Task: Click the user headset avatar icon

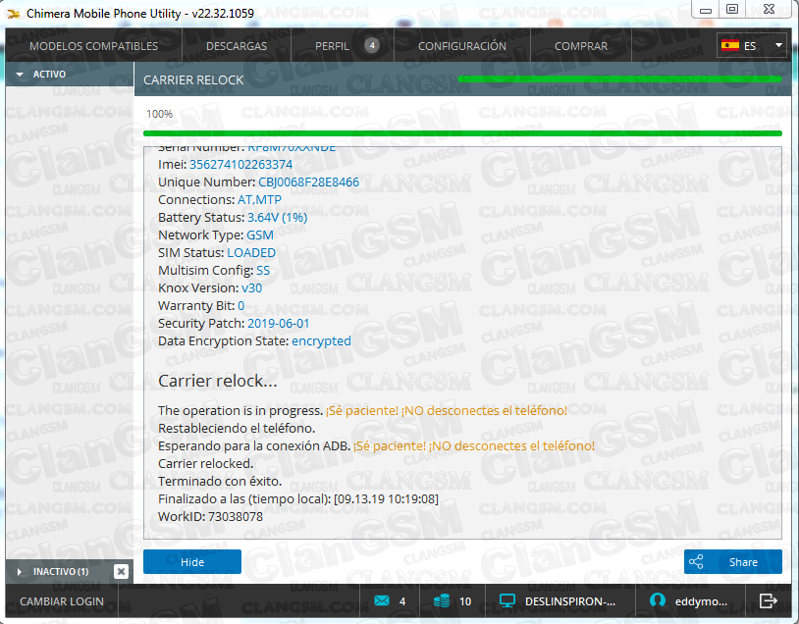Action: pos(658,600)
